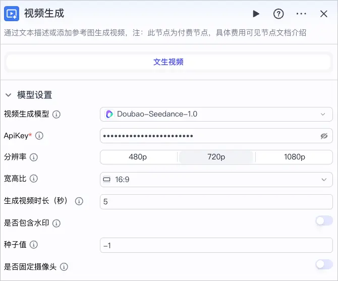Show info for ApiKey
This screenshot has width=338, height=281.
(39, 136)
